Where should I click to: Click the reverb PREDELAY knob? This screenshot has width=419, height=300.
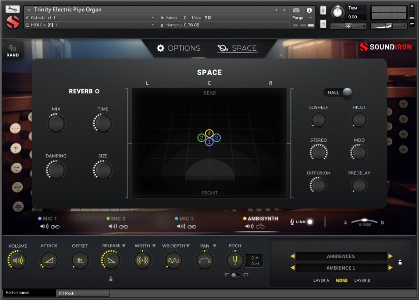[x=359, y=185]
